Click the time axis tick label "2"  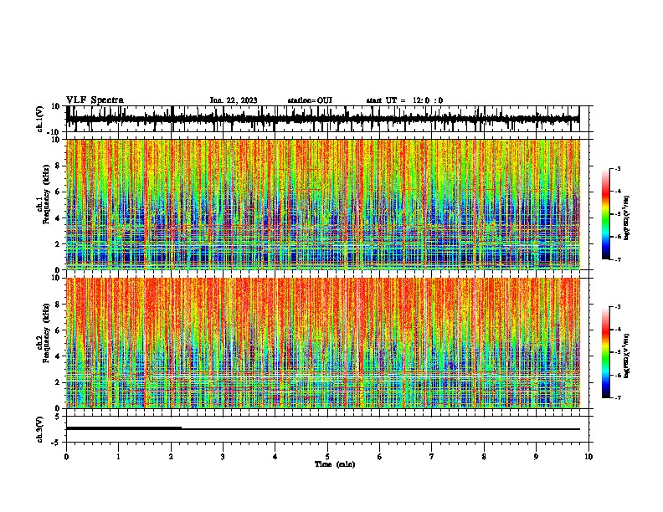point(171,457)
